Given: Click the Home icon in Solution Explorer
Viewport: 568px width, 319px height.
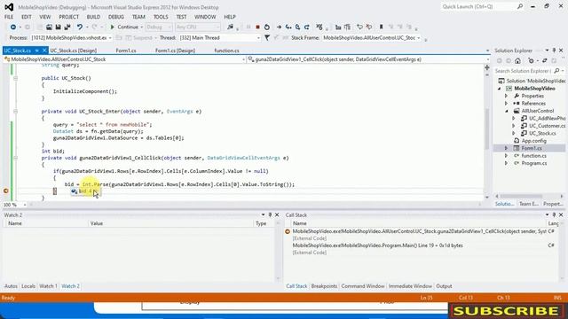Looking at the screenshot, I should 517,61.
